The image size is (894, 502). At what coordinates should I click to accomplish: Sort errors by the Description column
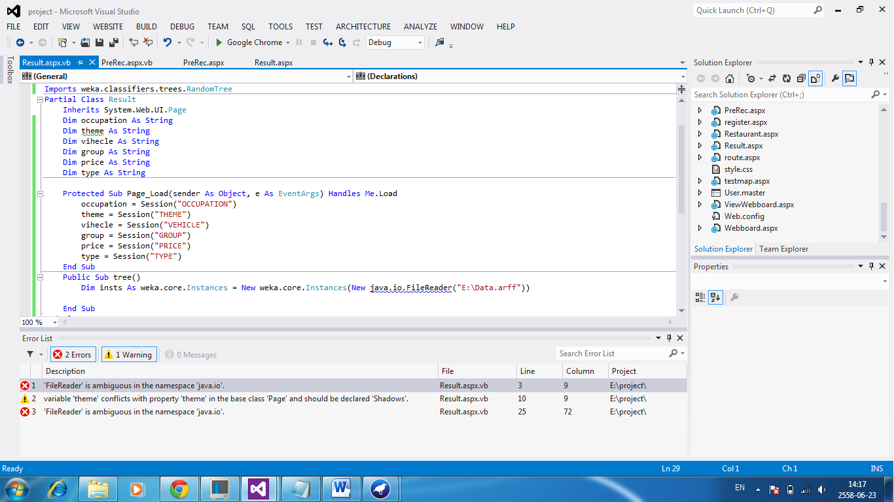pyautogui.click(x=240, y=371)
